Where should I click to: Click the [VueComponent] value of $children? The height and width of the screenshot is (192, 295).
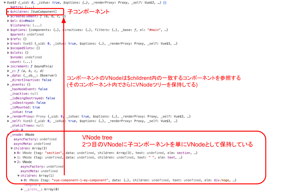[x=44, y=12]
